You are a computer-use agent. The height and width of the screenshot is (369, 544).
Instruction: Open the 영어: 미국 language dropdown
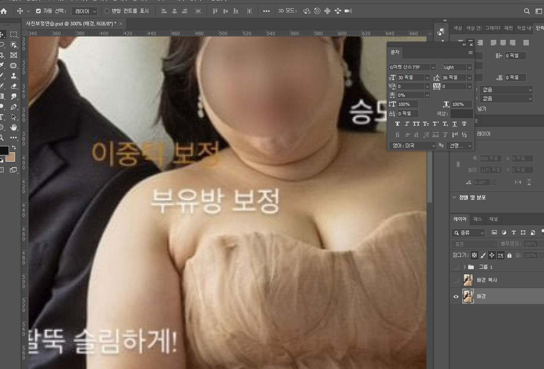coord(413,146)
